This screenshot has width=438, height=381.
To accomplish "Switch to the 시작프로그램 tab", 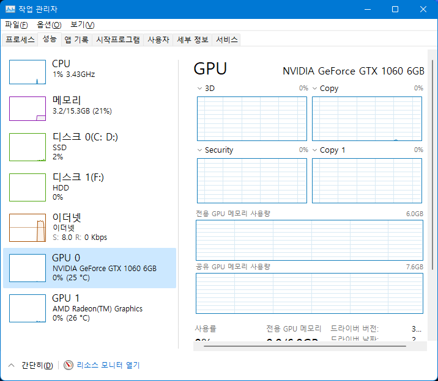I will [118, 40].
